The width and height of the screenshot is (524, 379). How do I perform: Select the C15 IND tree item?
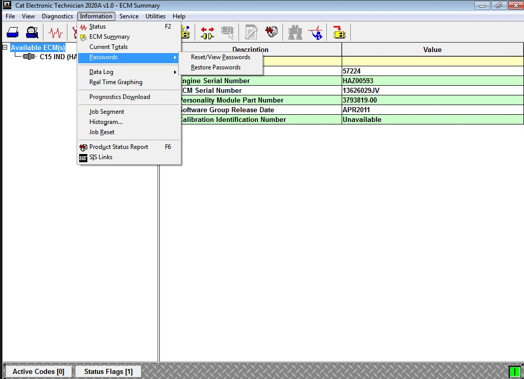click(x=58, y=57)
